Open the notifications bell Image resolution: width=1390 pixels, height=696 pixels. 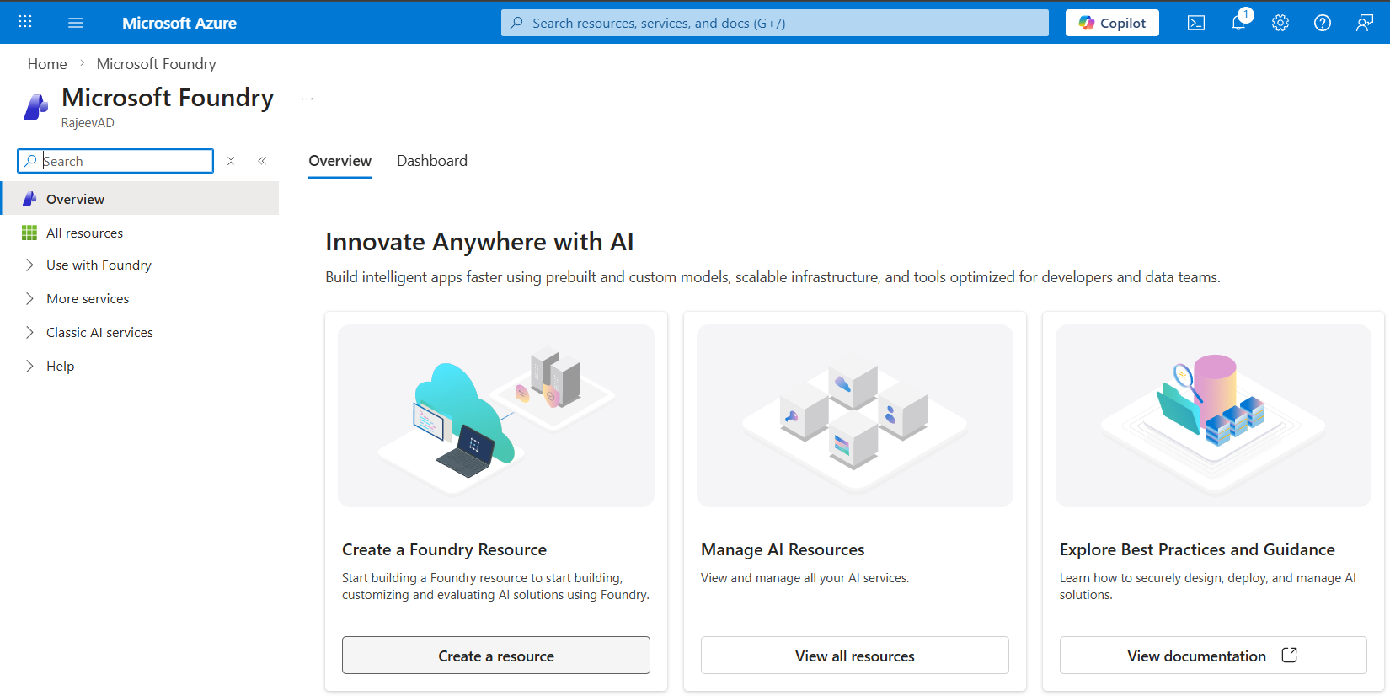[1238, 23]
